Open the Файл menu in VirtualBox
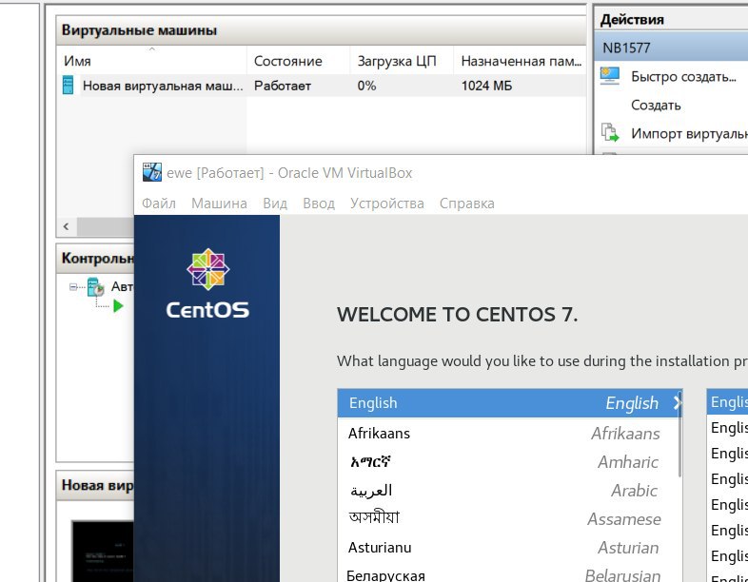 pyautogui.click(x=159, y=204)
